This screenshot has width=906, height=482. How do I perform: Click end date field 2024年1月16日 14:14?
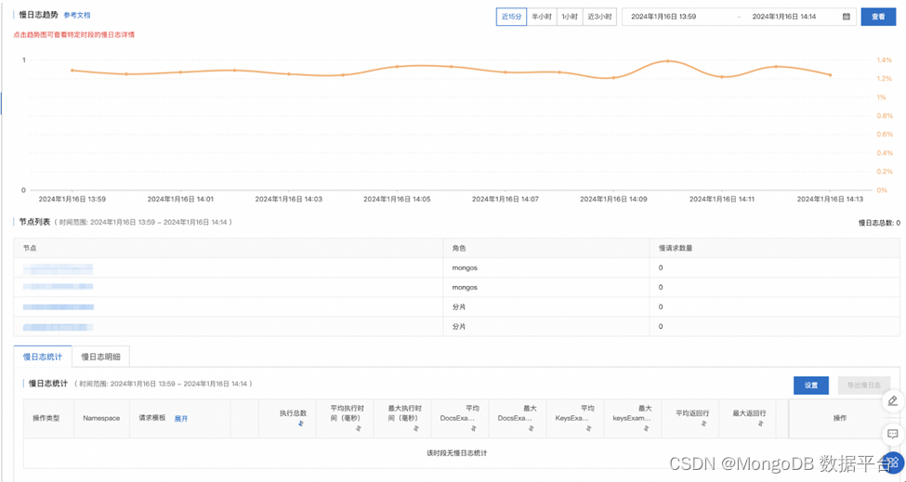[784, 17]
